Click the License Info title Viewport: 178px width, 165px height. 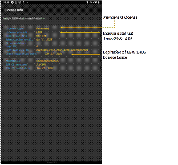[14, 10]
